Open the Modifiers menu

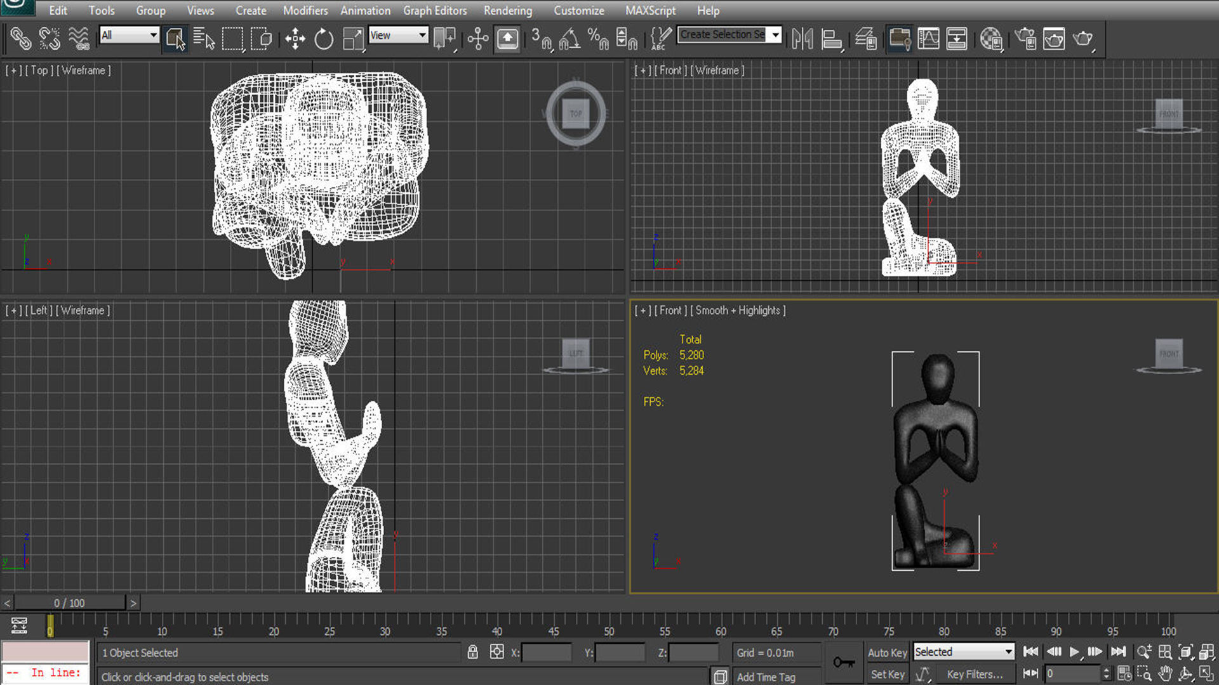305,11
